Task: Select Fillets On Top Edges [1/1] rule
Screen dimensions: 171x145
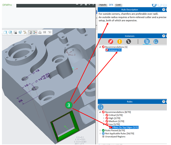Action: pos(124,127)
